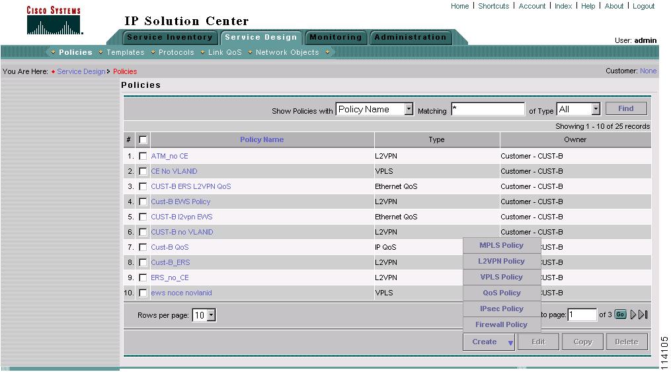Choose VPLS Policy from Create menu
Viewport: 671px width, 372px height.
point(502,277)
